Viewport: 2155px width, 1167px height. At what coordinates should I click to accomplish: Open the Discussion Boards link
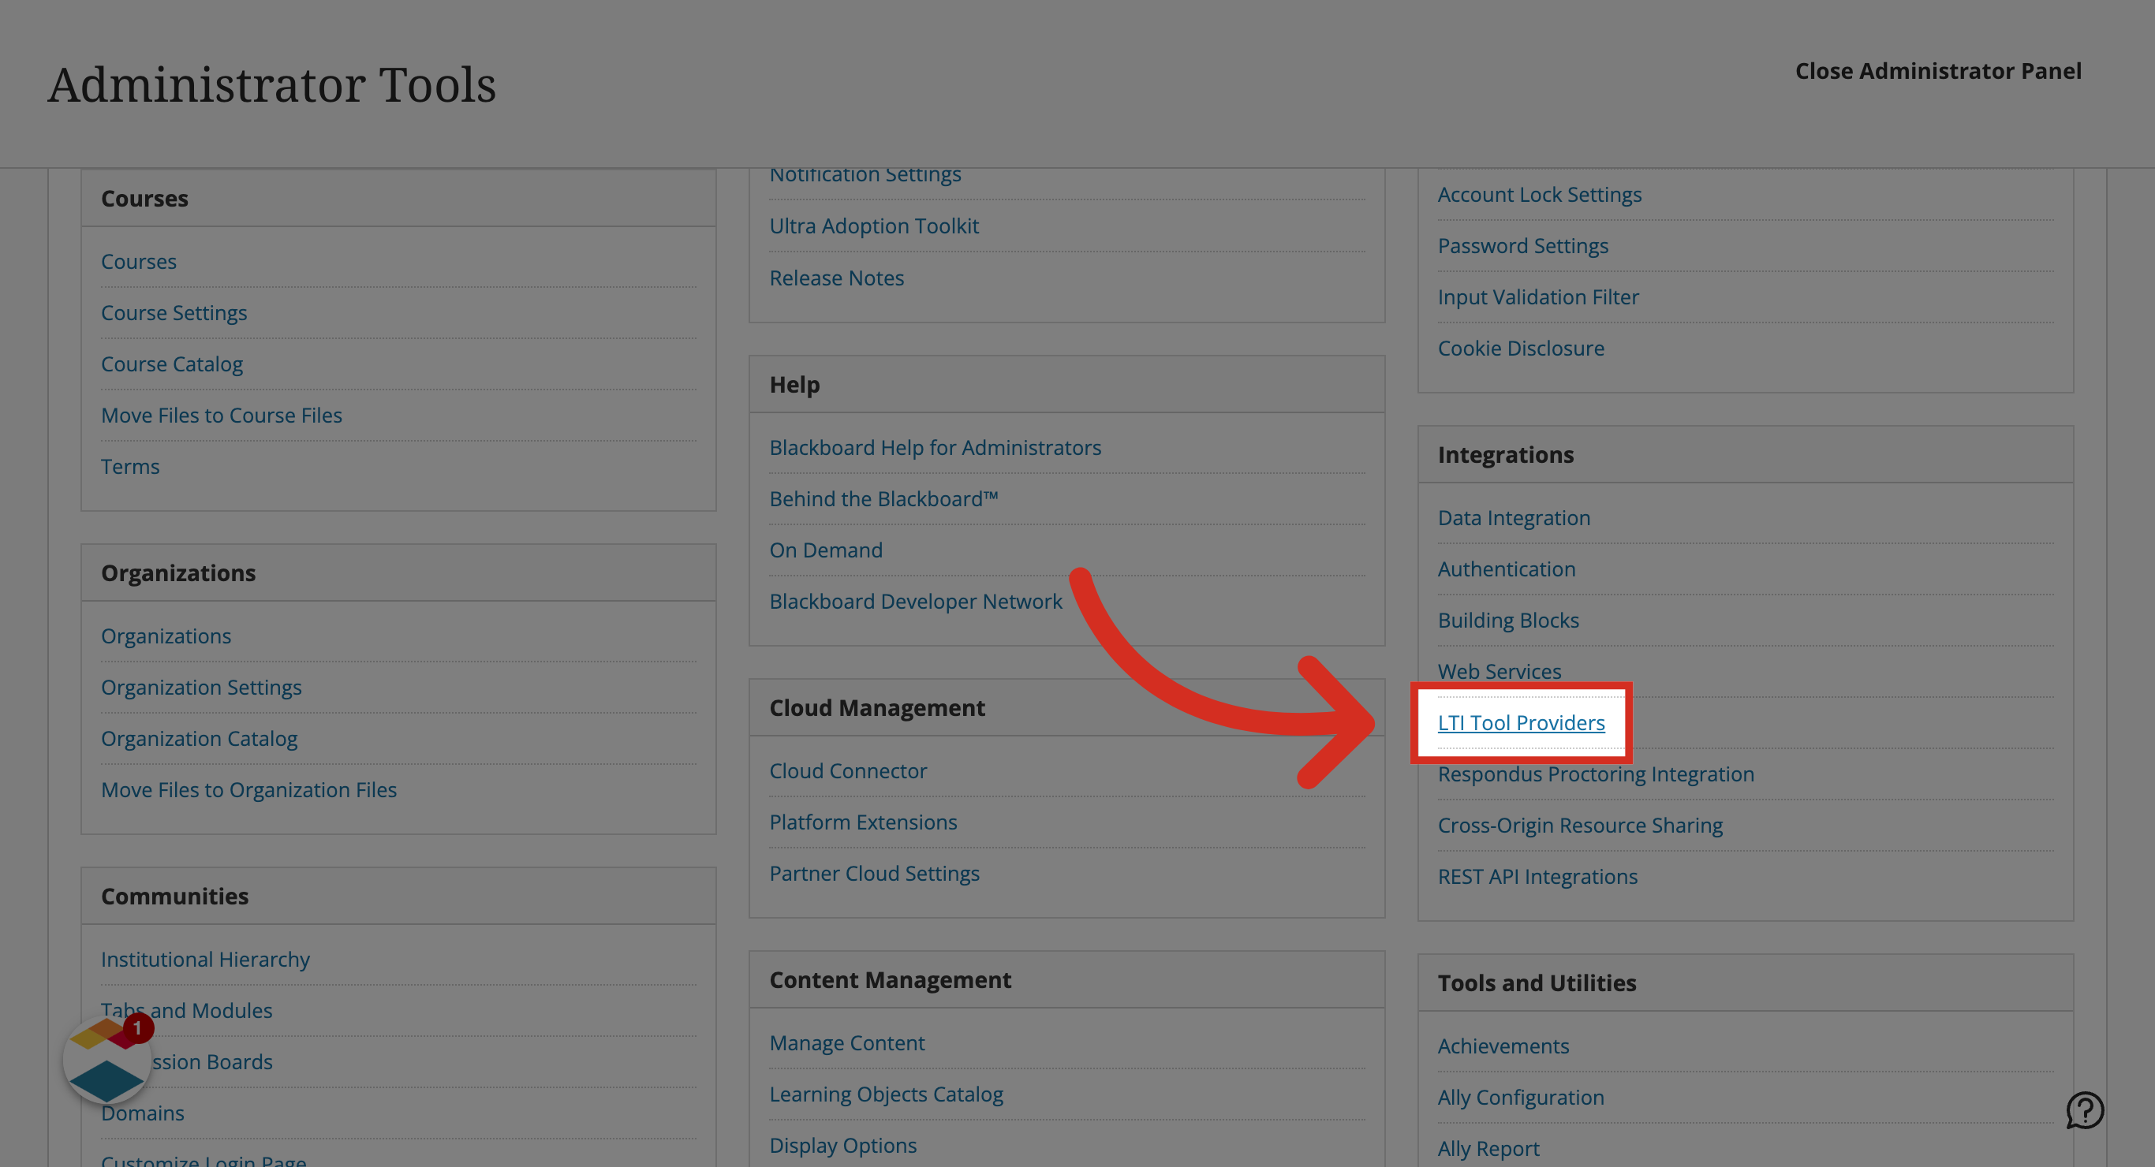click(211, 1062)
